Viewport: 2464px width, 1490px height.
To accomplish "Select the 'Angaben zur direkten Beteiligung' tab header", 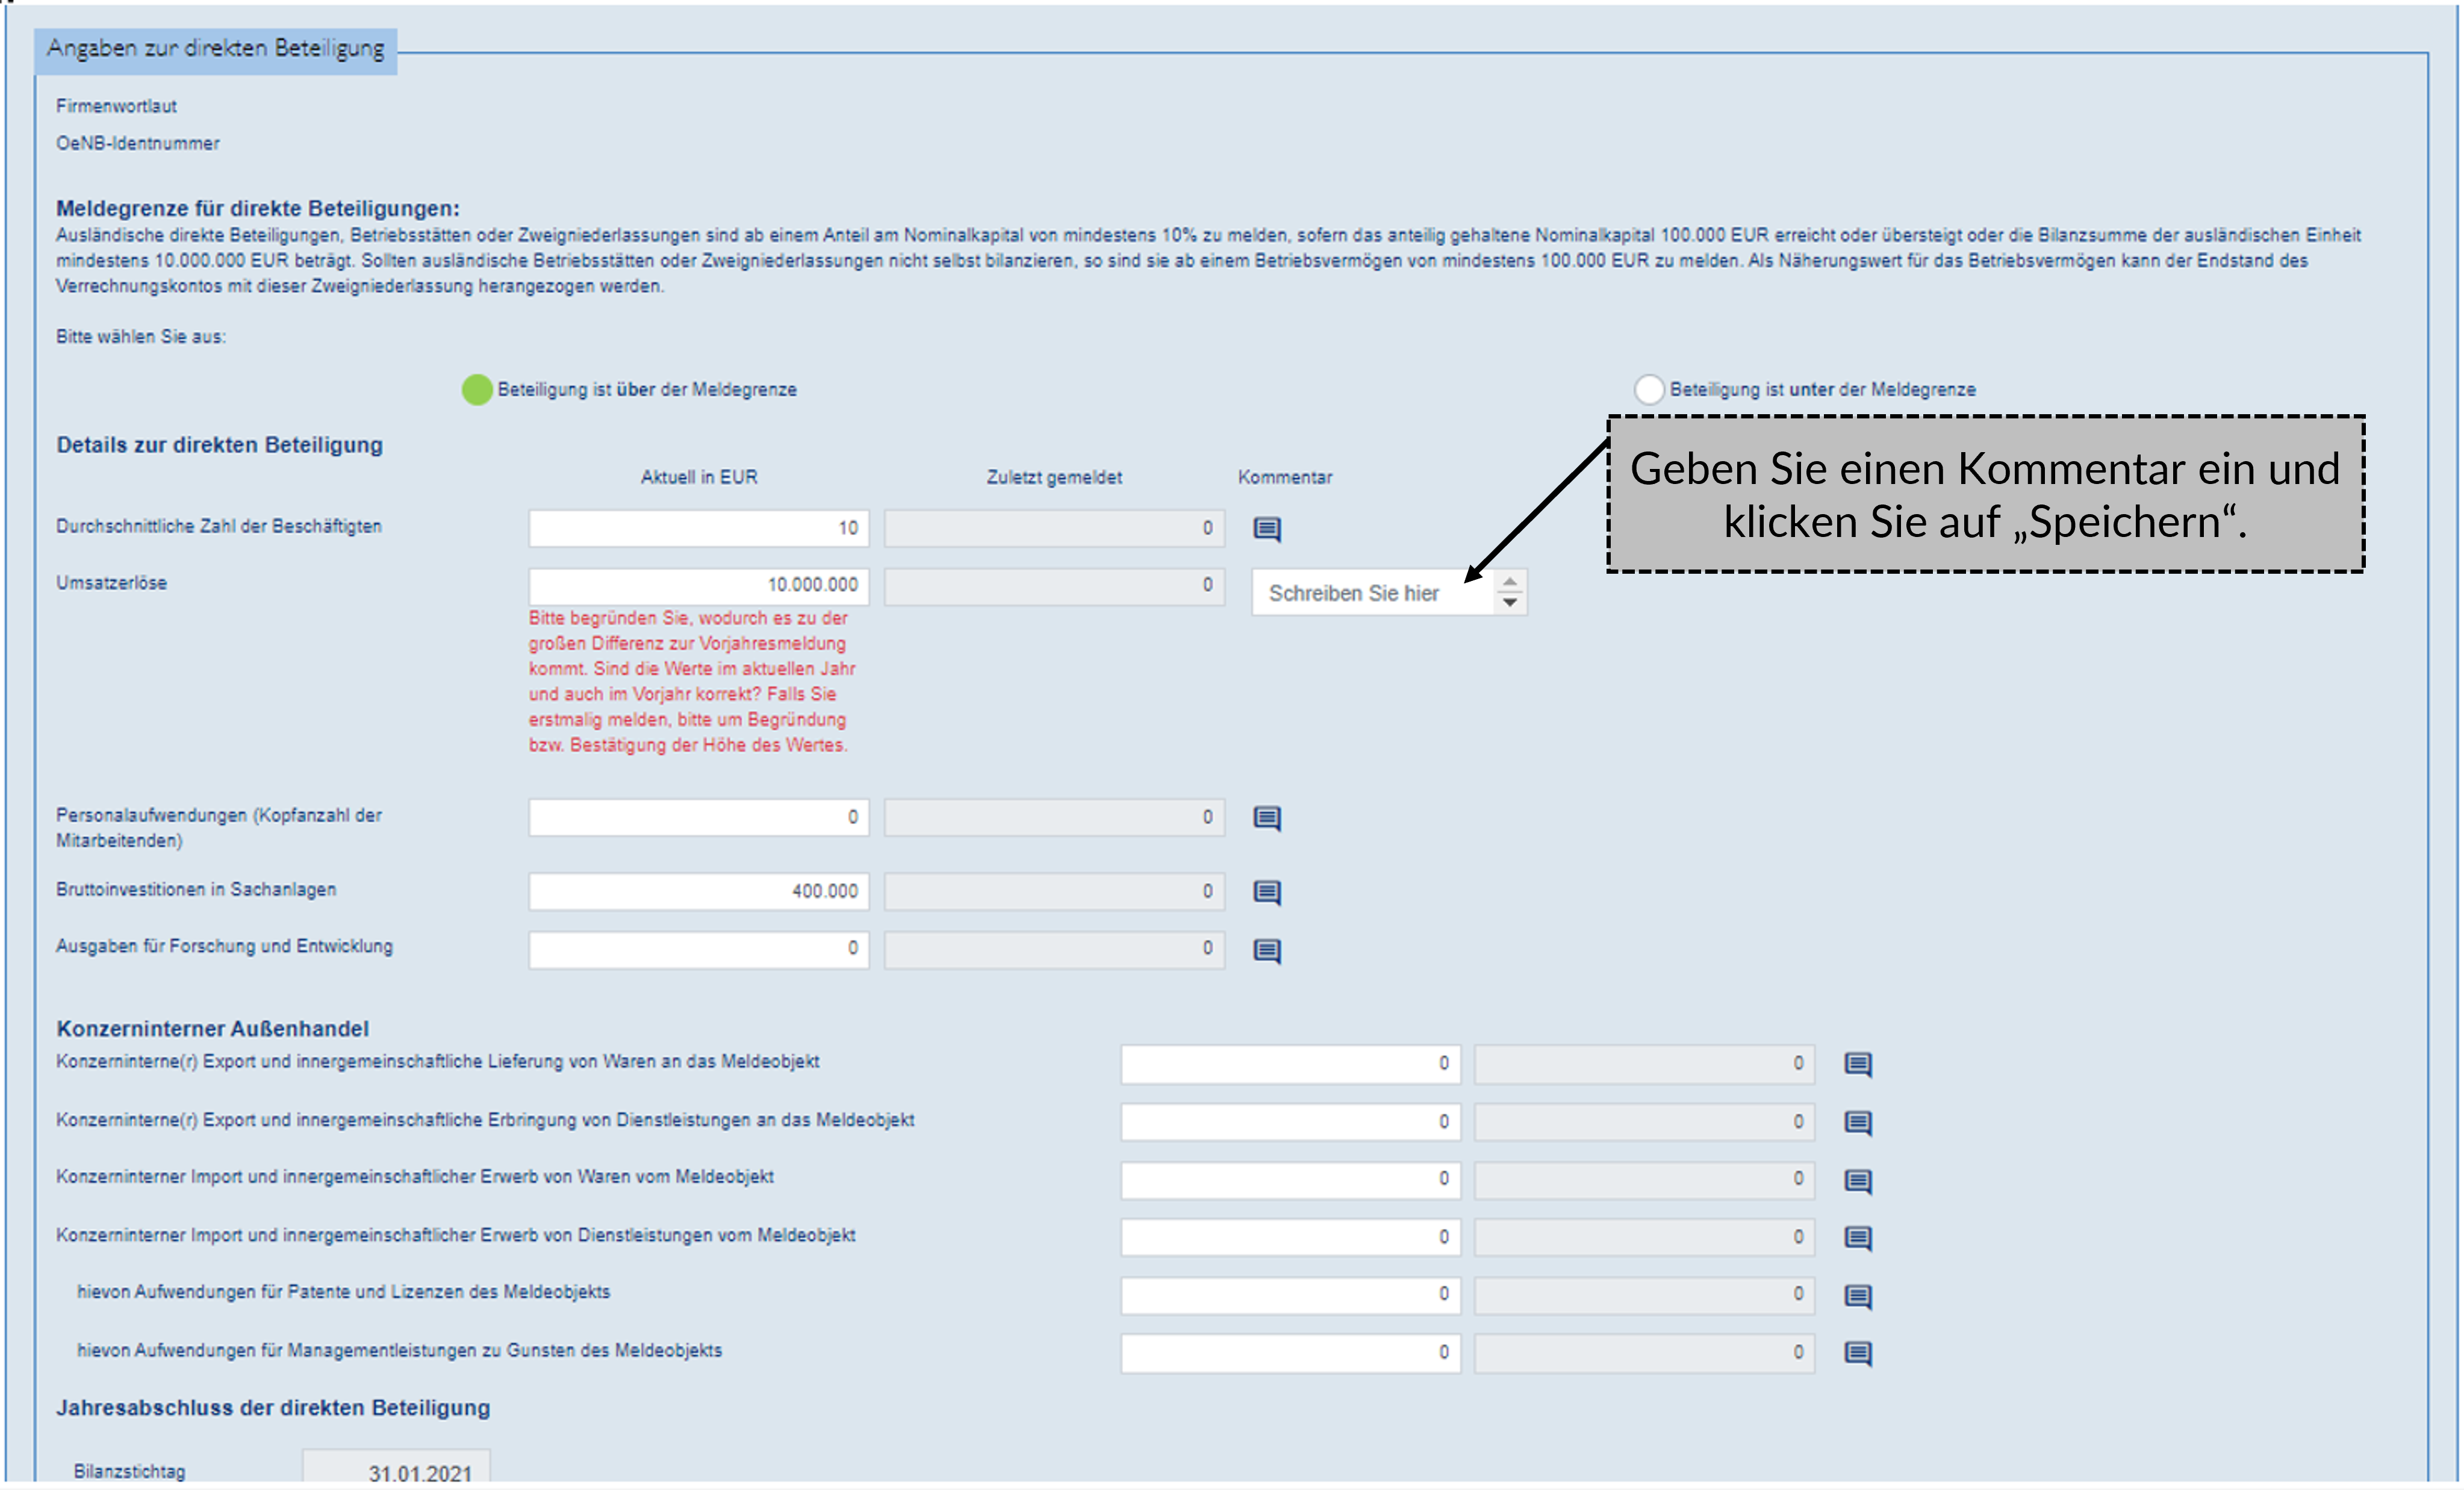I will (216, 49).
